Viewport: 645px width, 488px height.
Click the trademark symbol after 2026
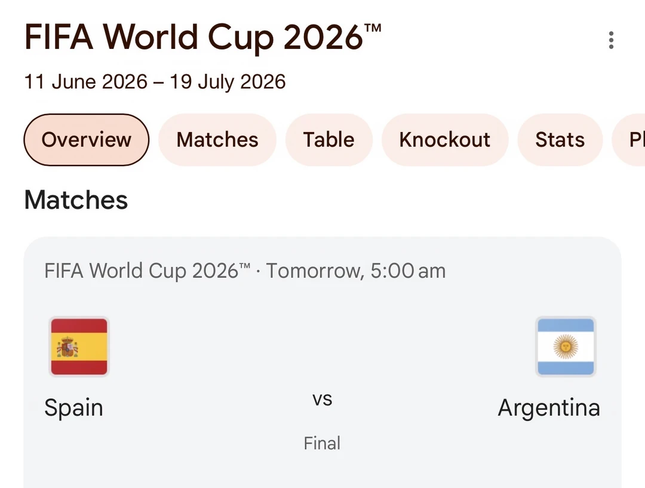(x=373, y=28)
